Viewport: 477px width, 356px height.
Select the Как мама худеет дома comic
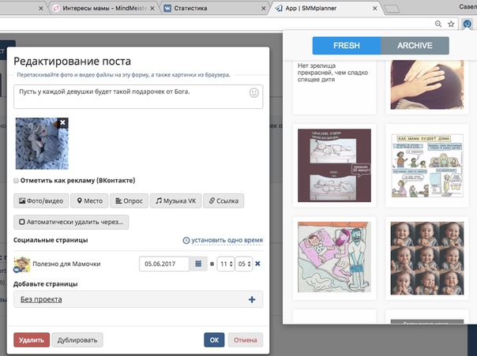(x=427, y=166)
